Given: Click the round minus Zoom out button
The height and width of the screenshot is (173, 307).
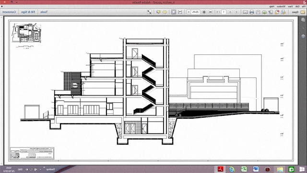Looking at the screenshot, I should pyautogui.click(x=210, y=12).
